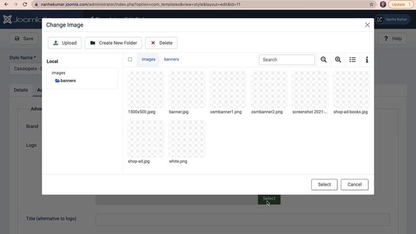Bookmark this page with the star icon
The image size is (416, 234).
[x=371, y=5]
